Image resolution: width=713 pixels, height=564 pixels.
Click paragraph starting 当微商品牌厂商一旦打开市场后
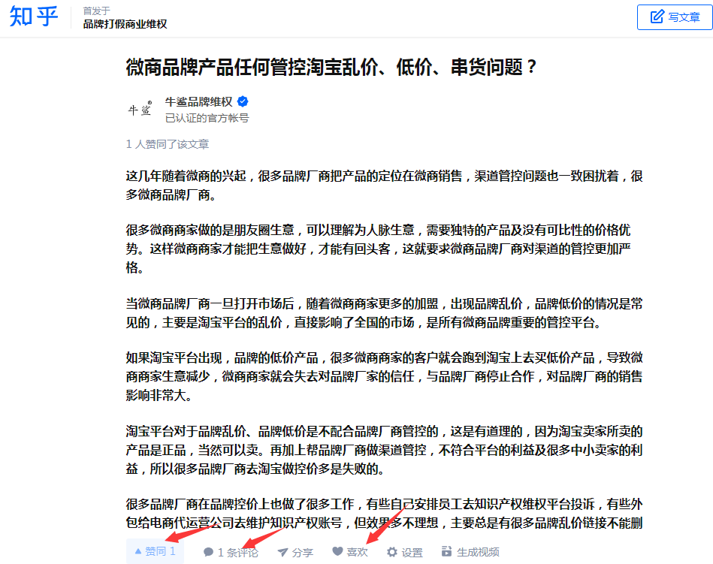click(384, 312)
